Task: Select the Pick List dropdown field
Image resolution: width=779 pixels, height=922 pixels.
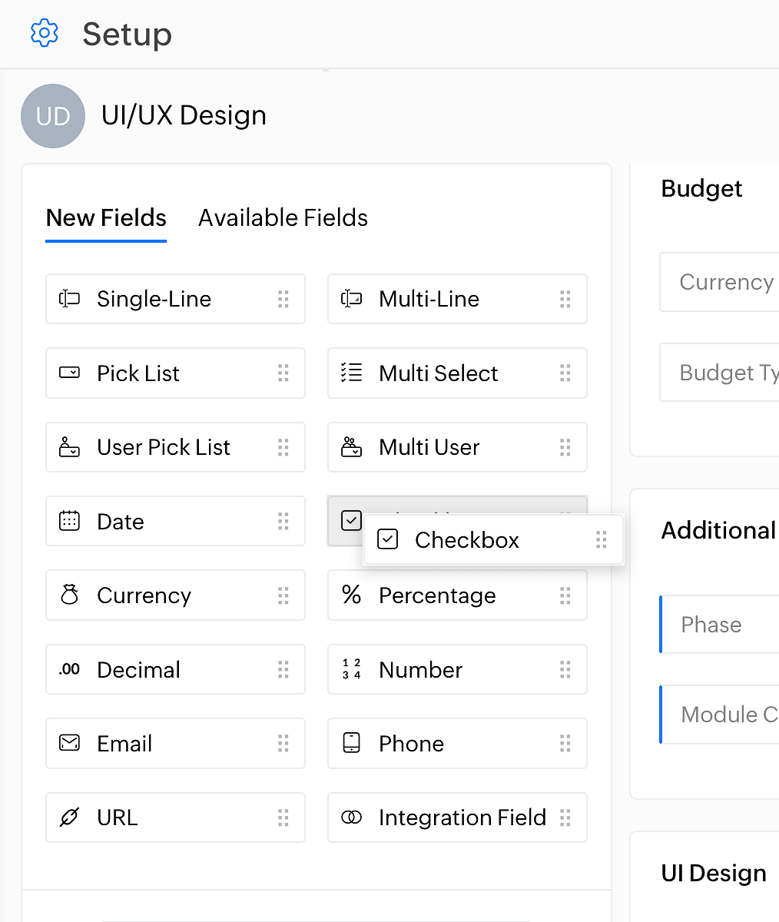Action: pos(175,373)
